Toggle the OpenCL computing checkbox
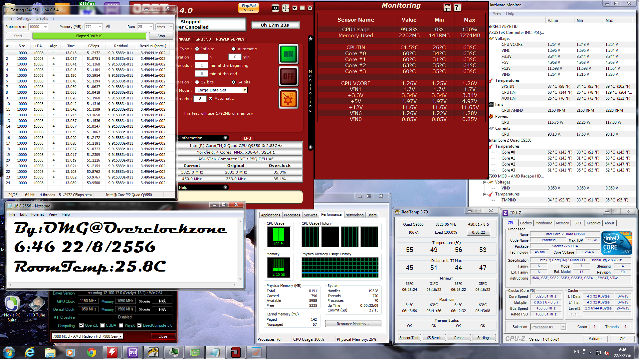The image size is (639, 359). [x=82, y=325]
